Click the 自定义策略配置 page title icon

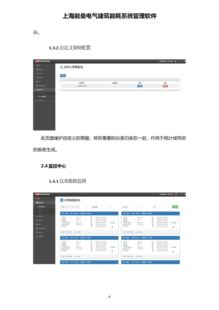click(x=61, y=67)
